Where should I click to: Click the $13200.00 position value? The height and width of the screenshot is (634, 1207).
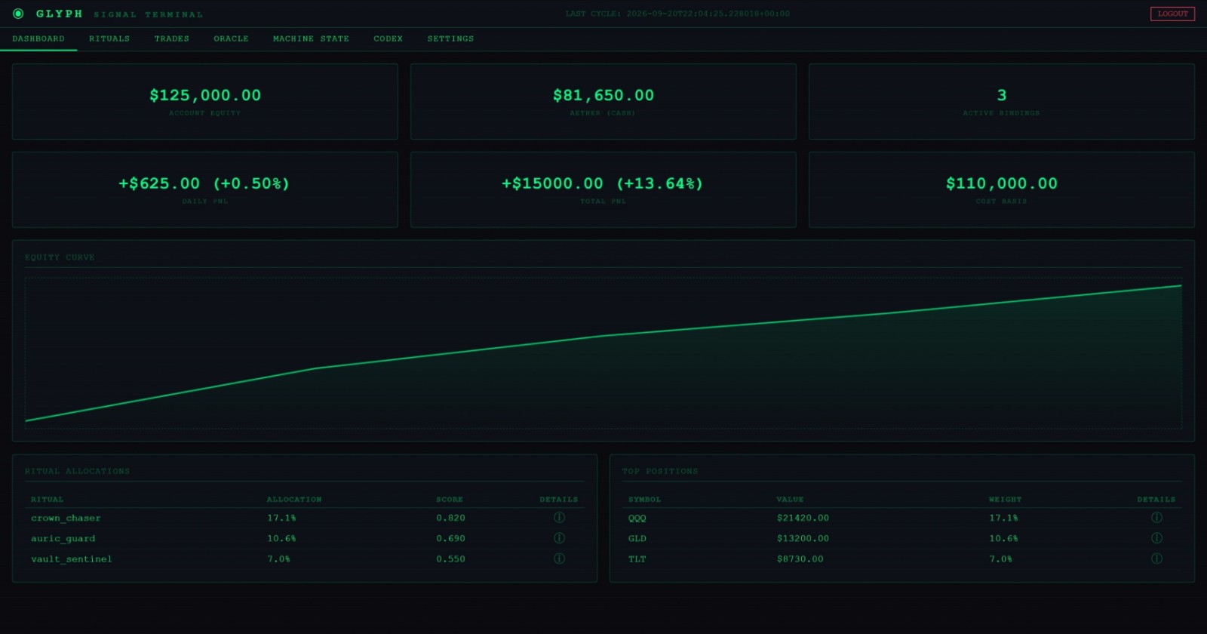[803, 538]
